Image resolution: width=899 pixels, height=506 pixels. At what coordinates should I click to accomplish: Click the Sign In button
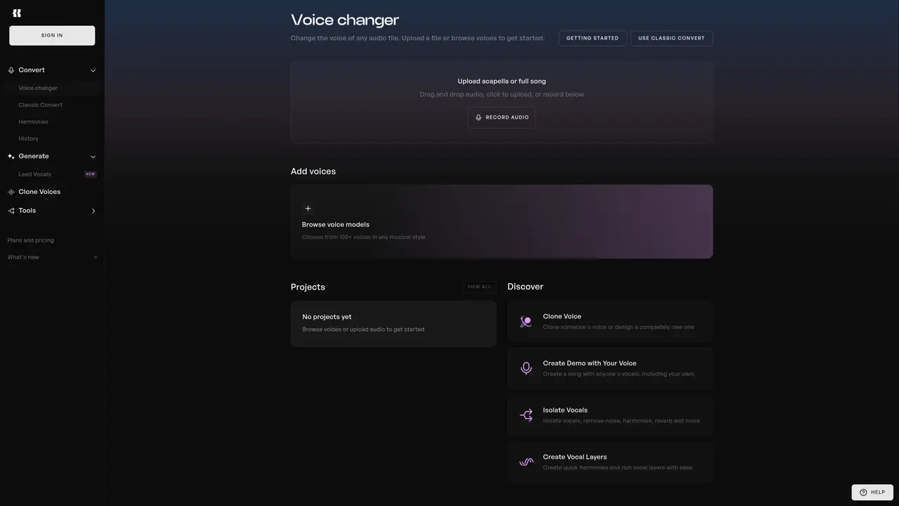[x=52, y=36]
